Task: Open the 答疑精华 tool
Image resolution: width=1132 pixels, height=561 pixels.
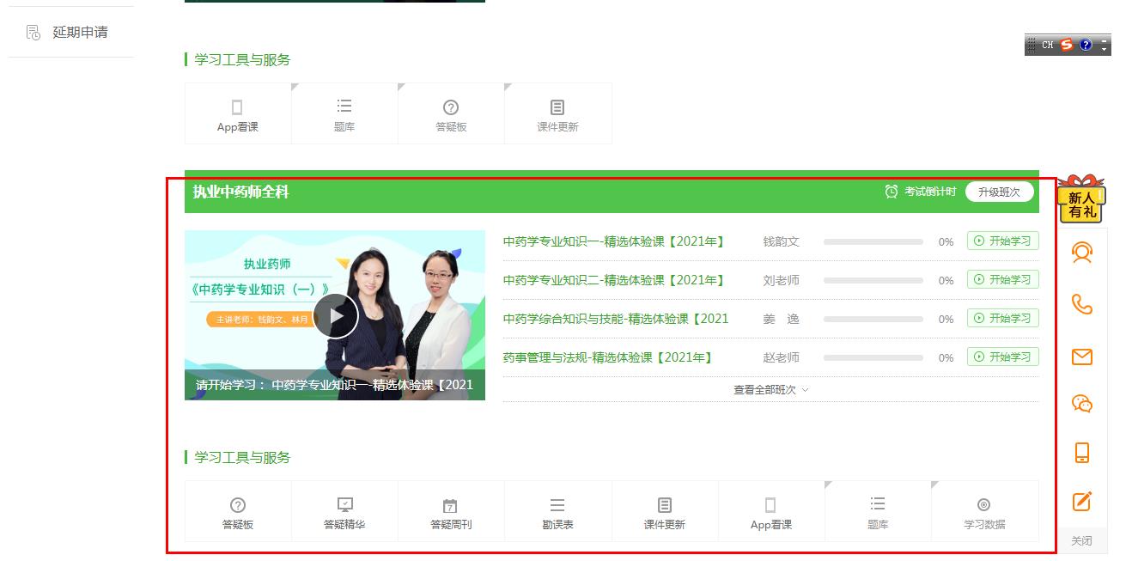Action: (x=344, y=513)
